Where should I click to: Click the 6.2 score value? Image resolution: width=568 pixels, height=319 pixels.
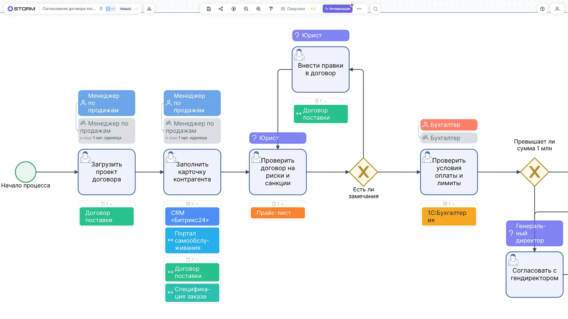313,9
